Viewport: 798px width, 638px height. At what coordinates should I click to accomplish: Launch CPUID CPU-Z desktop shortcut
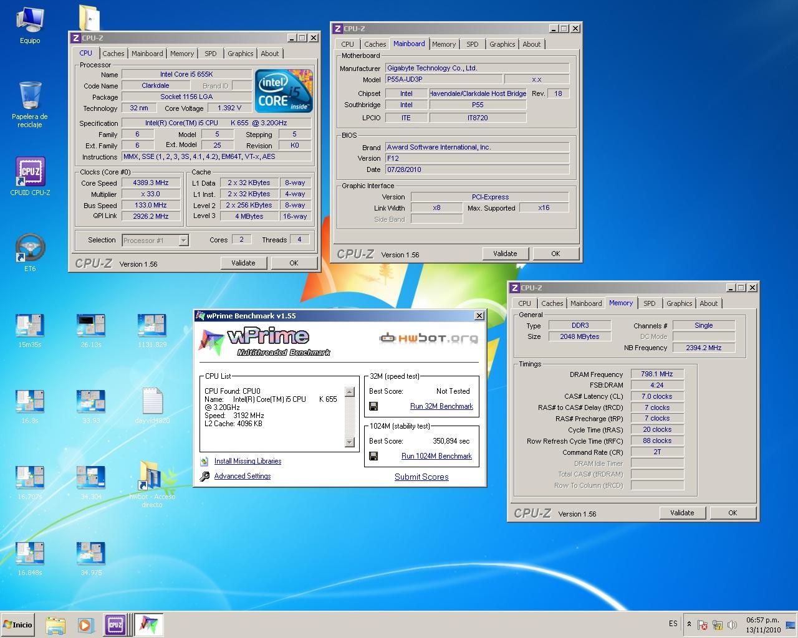pos(30,176)
